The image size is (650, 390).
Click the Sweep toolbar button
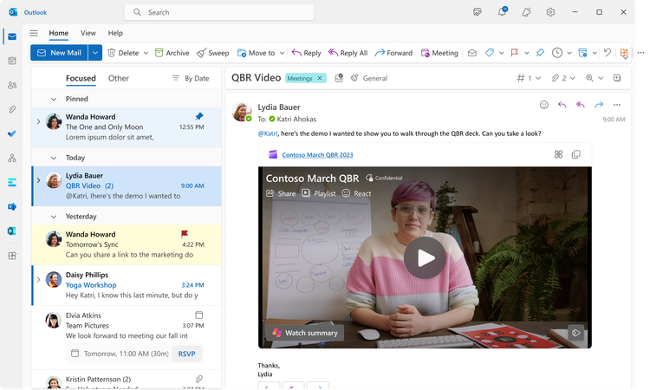pos(212,53)
